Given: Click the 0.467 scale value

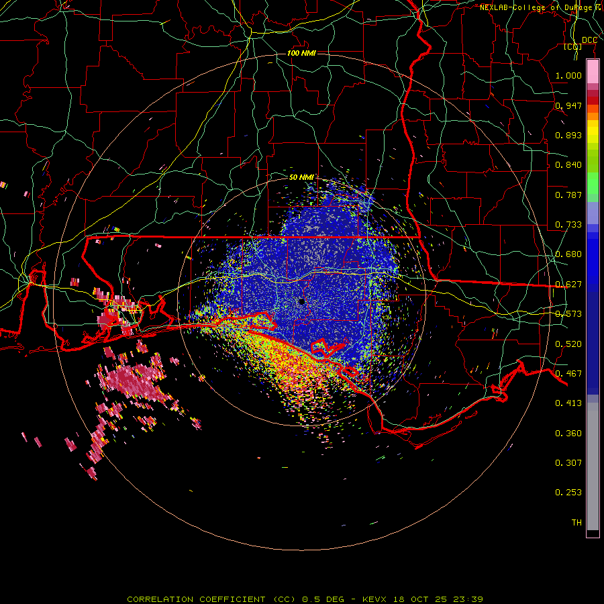Looking at the screenshot, I should click(568, 373).
